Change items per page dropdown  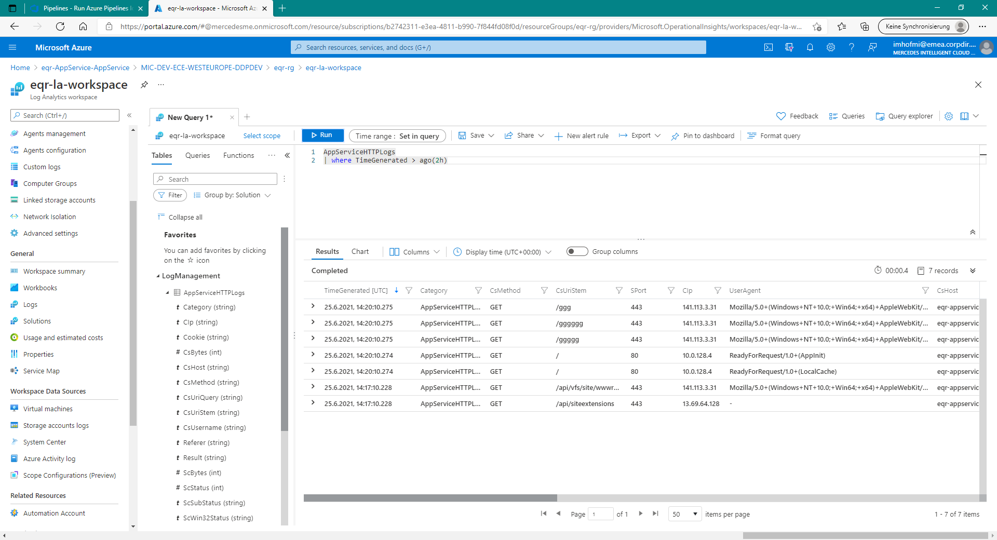pos(685,514)
